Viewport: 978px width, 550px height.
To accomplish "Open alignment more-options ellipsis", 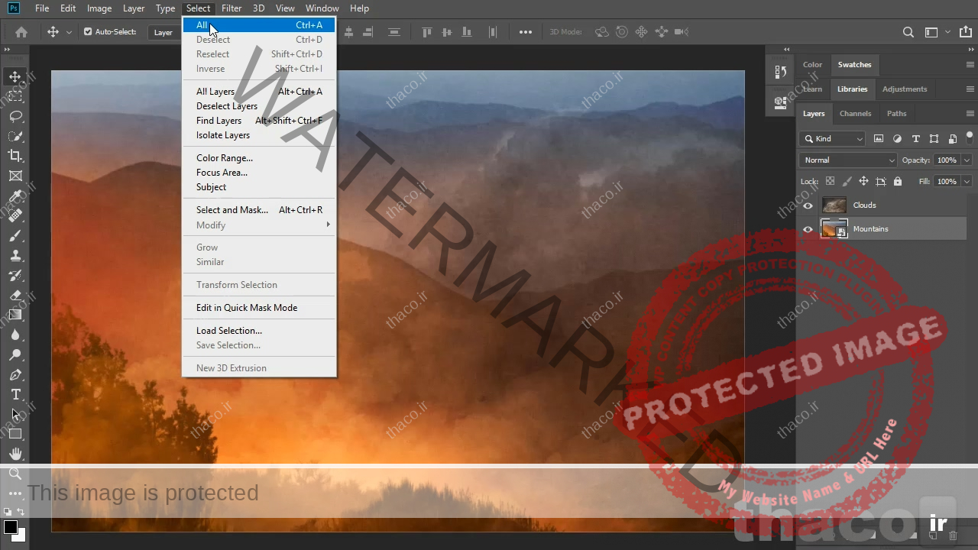I will coord(526,32).
